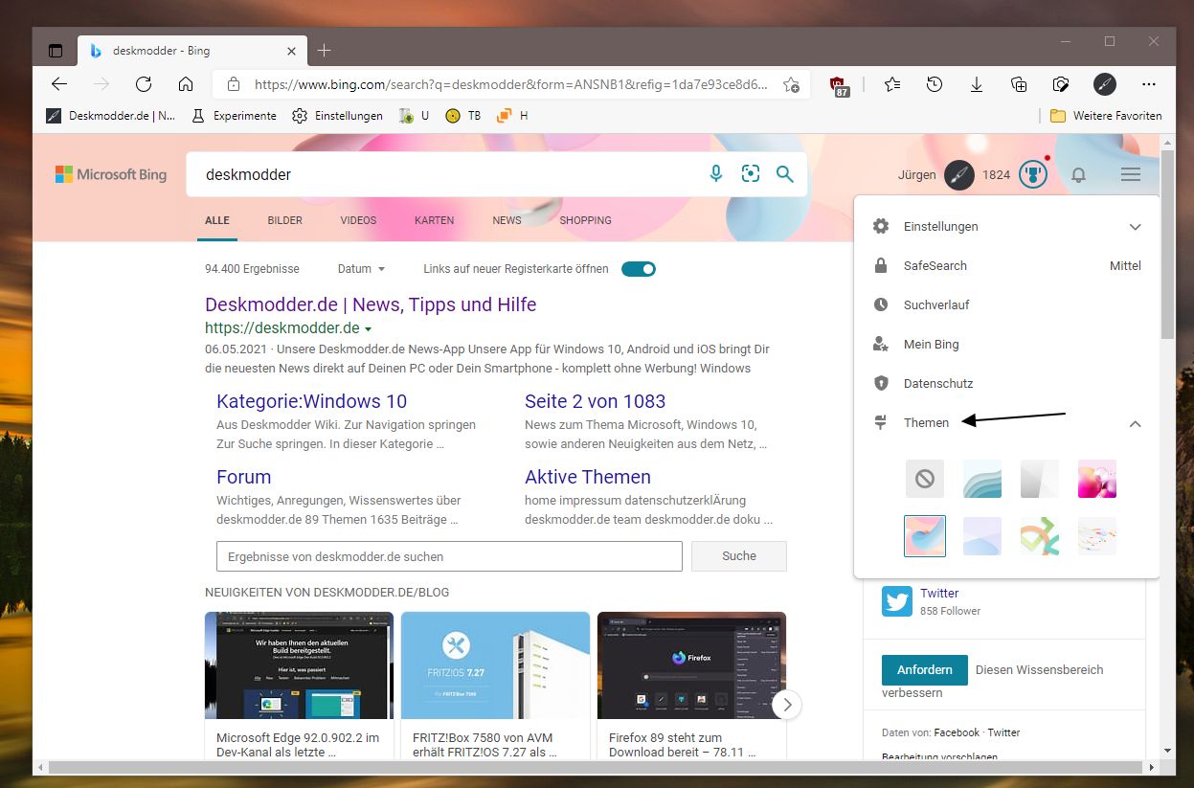The height and width of the screenshot is (788, 1194).
Task: Open the Weitere Favoriten folder
Action: pyautogui.click(x=1106, y=116)
